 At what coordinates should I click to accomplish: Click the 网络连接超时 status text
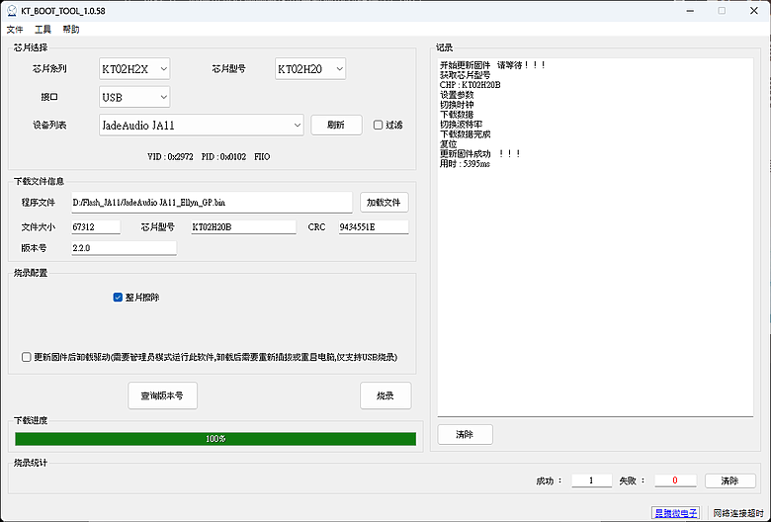pyautogui.click(x=738, y=513)
